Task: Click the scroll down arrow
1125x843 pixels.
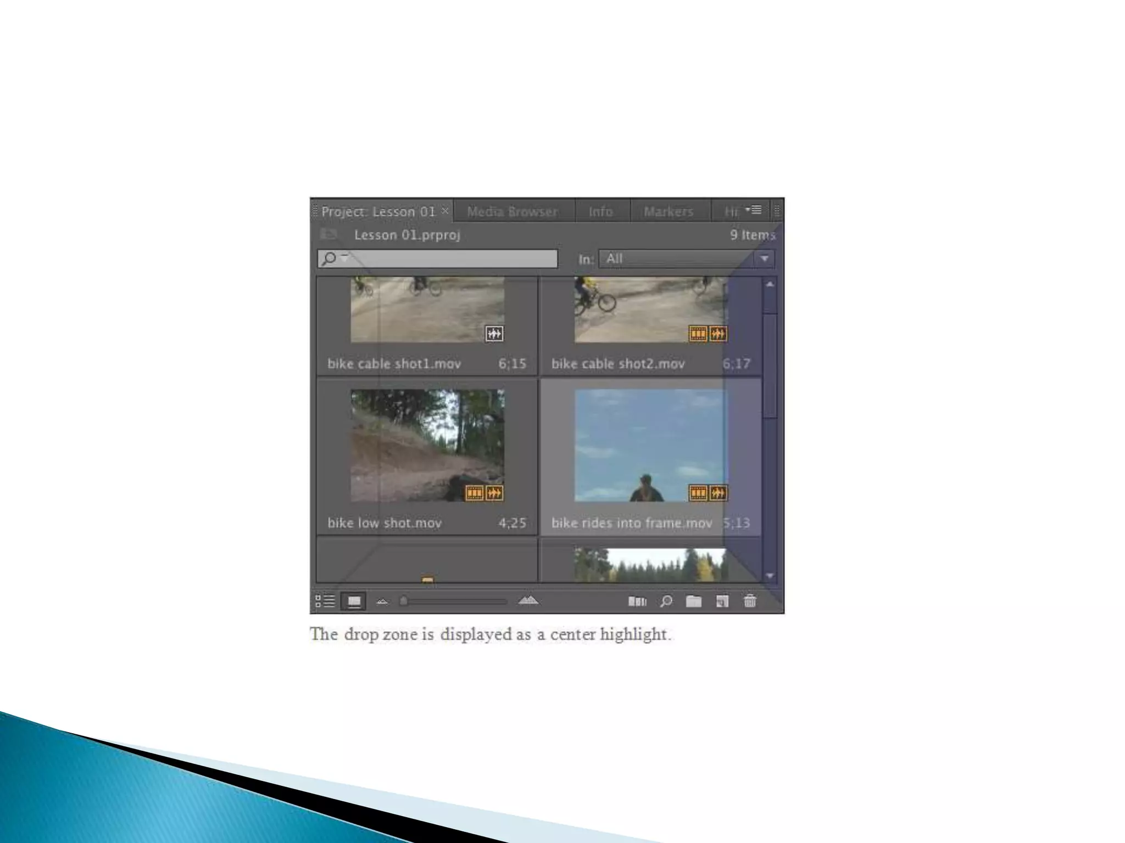Action: pyautogui.click(x=770, y=576)
